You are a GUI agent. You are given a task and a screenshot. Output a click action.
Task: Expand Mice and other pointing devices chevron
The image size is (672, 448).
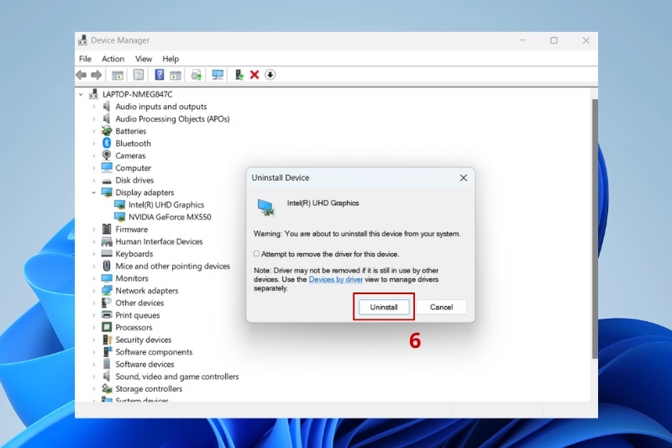click(94, 266)
